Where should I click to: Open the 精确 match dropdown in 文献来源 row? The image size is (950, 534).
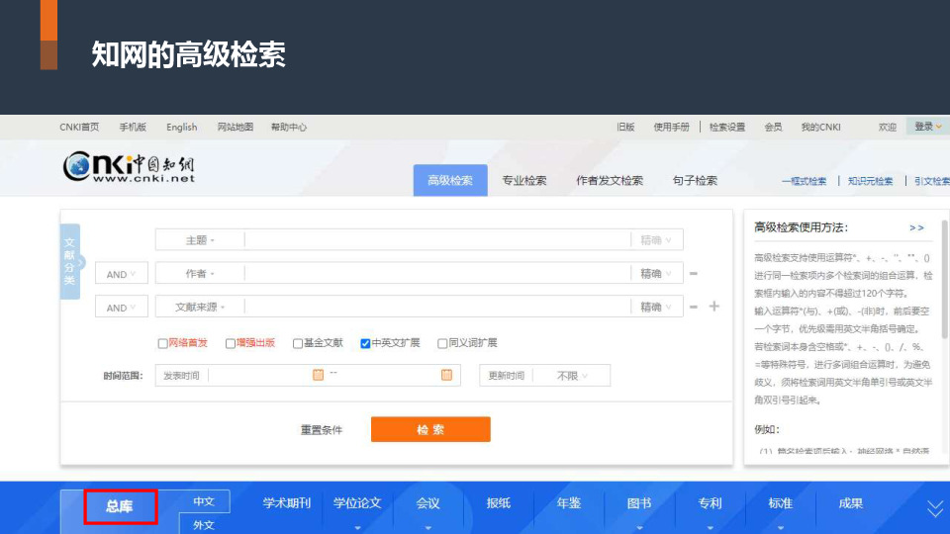tap(656, 307)
